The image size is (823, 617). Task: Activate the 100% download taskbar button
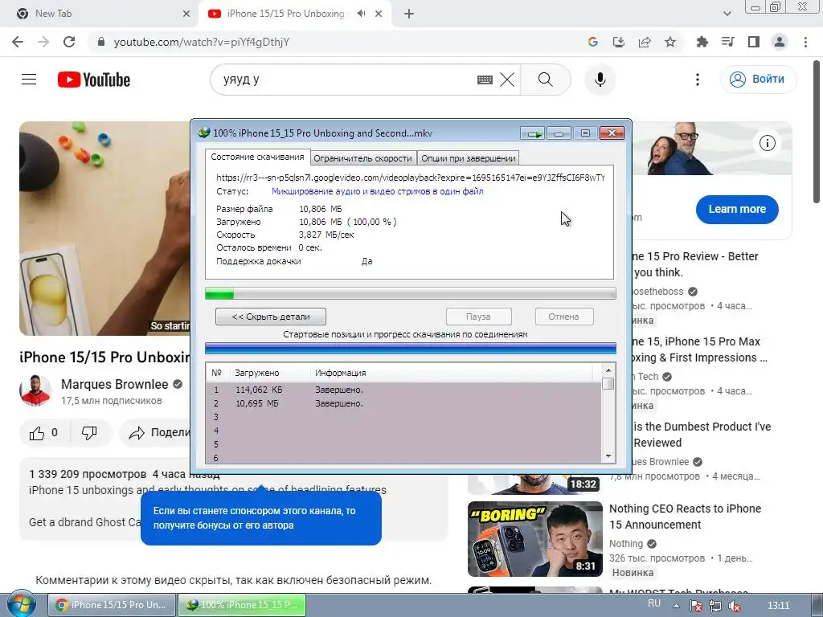242,605
